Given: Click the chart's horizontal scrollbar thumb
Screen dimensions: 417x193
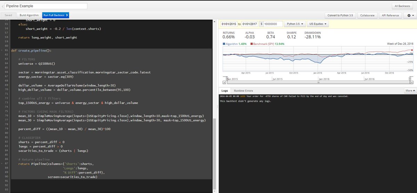Looking at the screenshot, I should (x=318, y=83).
